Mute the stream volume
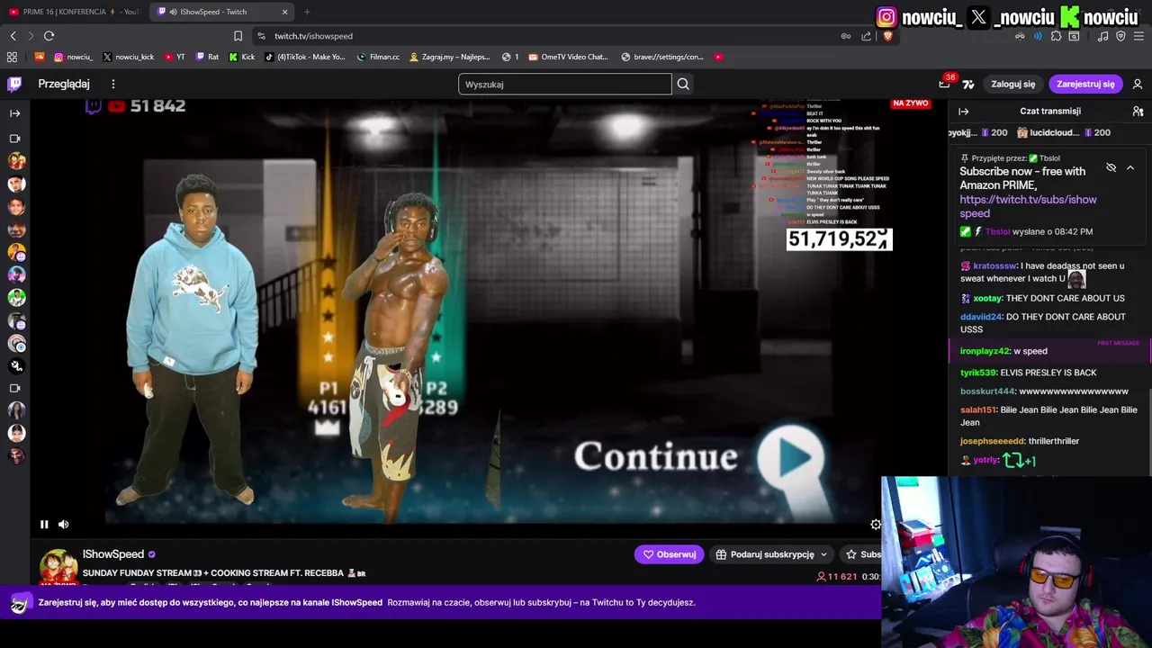Image resolution: width=1152 pixels, height=648 pixels. [x=63, y=524]
